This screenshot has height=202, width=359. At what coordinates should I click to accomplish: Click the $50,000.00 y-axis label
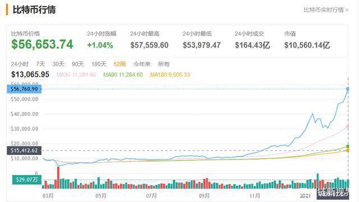pos(24,99)
